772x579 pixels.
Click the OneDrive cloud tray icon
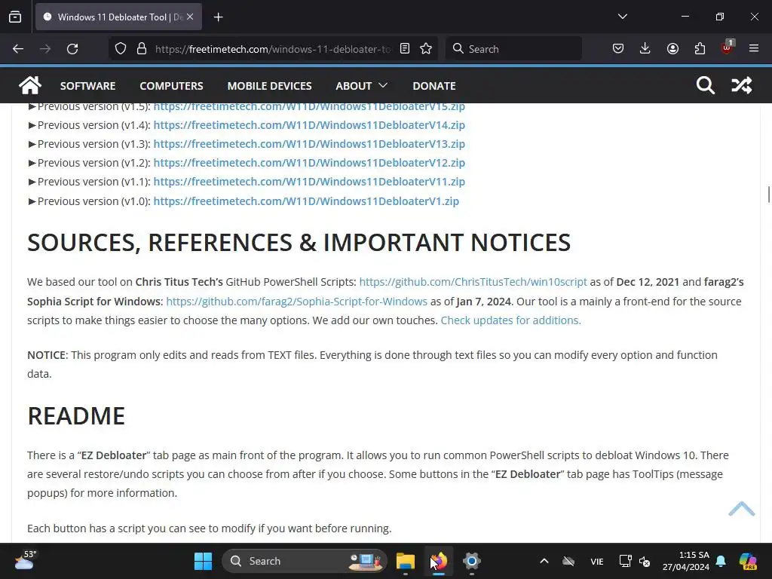(x=568, y=561)
